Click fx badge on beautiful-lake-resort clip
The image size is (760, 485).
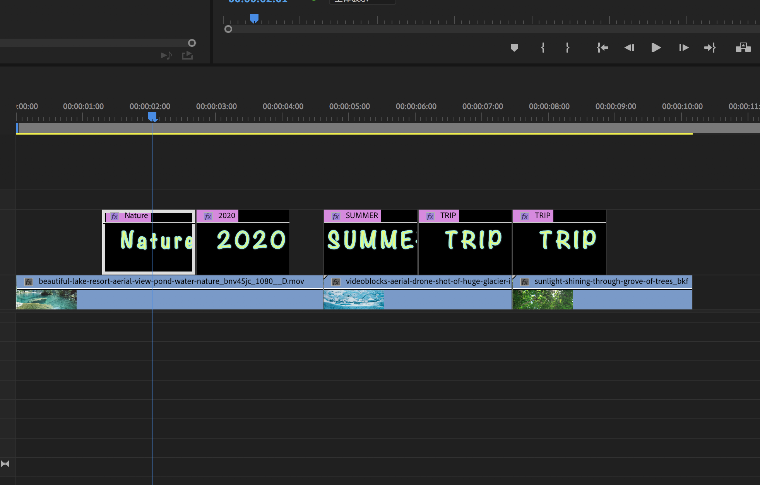(x=29, y=282)
